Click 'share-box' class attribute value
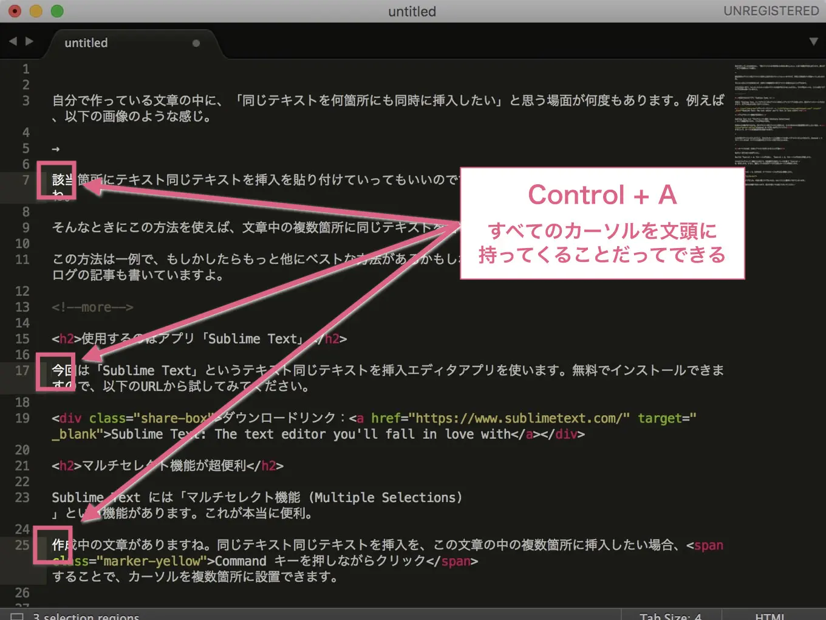 click(175, 418)
